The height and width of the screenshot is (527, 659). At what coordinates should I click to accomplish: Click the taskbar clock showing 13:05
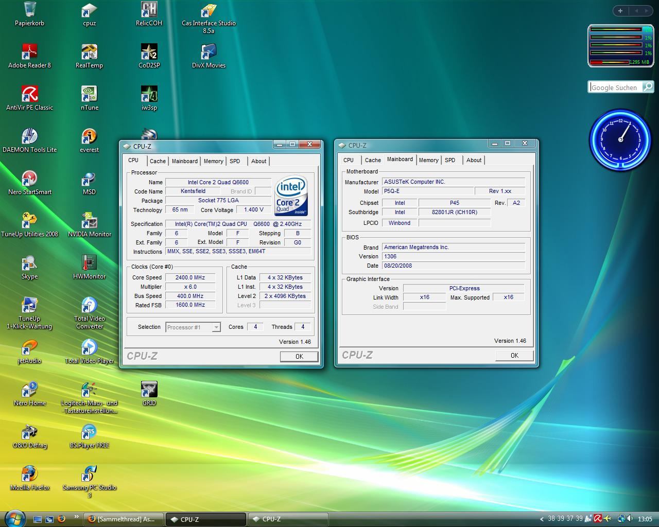point(645,519)
